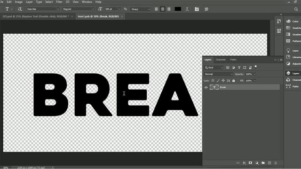Viewport: 301px width, 169px height.
Task: Click the text color swatch
Action: click(178, 9)
